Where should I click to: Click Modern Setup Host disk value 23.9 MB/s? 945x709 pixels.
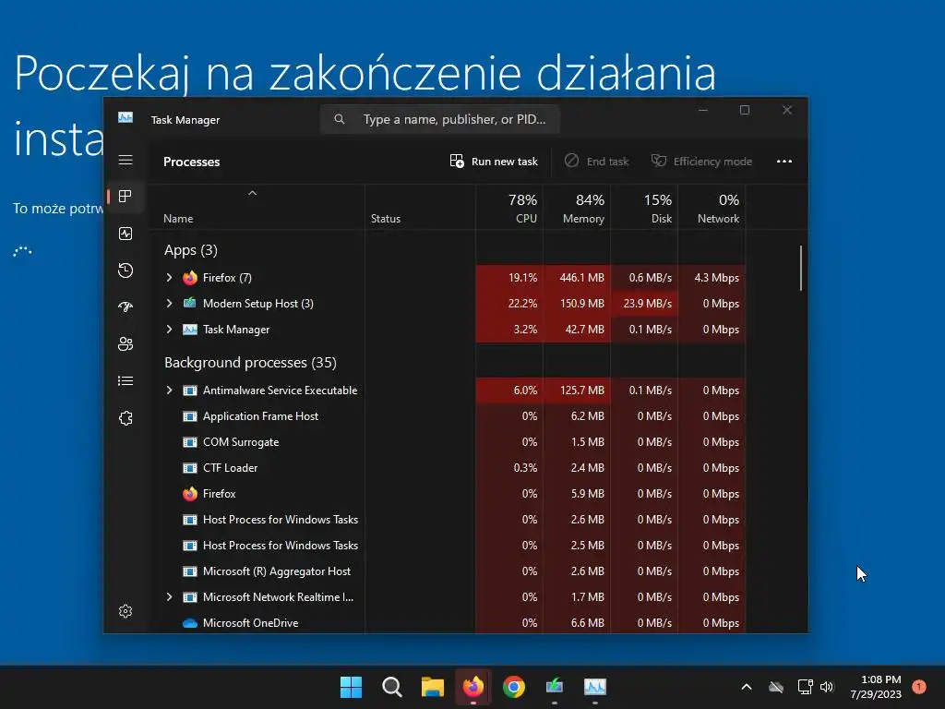pyautogui.click(x=647, y=303)
